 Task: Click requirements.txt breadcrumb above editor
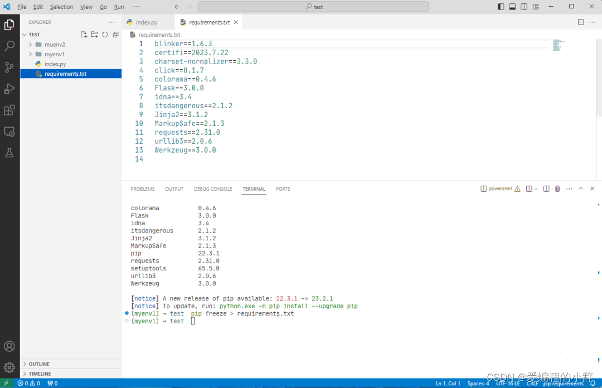tap(159, 35)
